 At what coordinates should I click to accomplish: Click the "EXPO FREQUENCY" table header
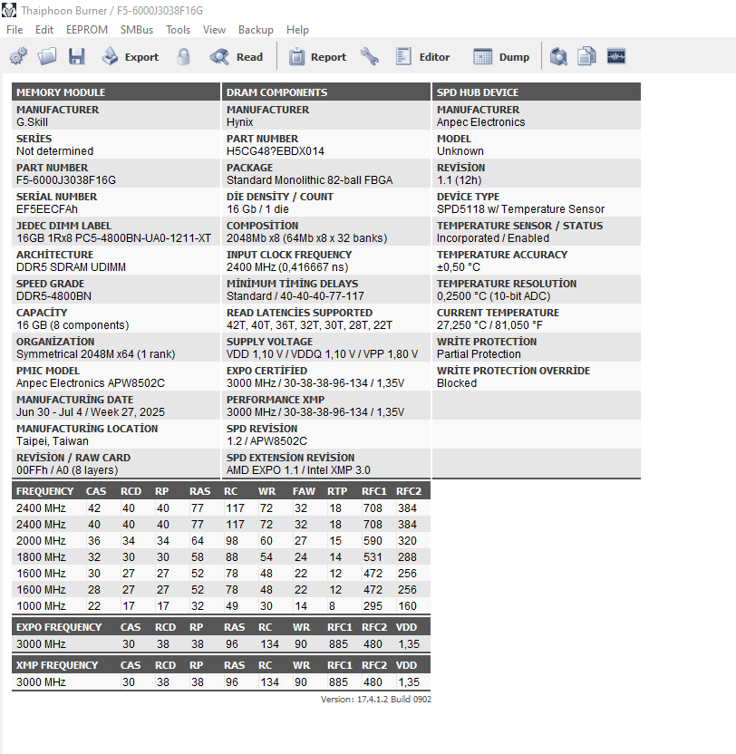59,627
